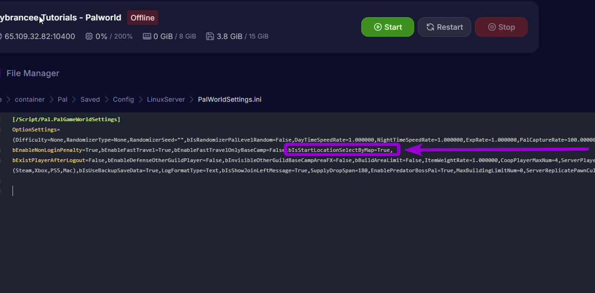
Task: Place cursor in highlighted bIsStartLocationSelectByMap=True text
Action: (341, 150)
